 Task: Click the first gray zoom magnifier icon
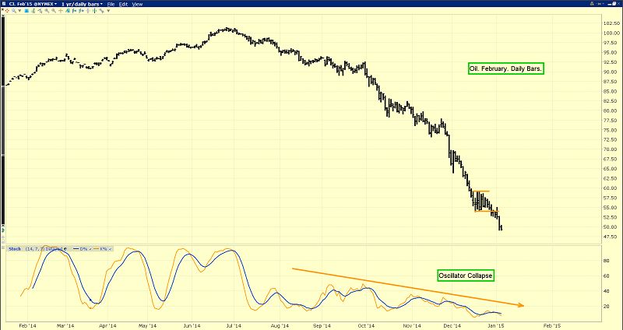tap(47, 11)
